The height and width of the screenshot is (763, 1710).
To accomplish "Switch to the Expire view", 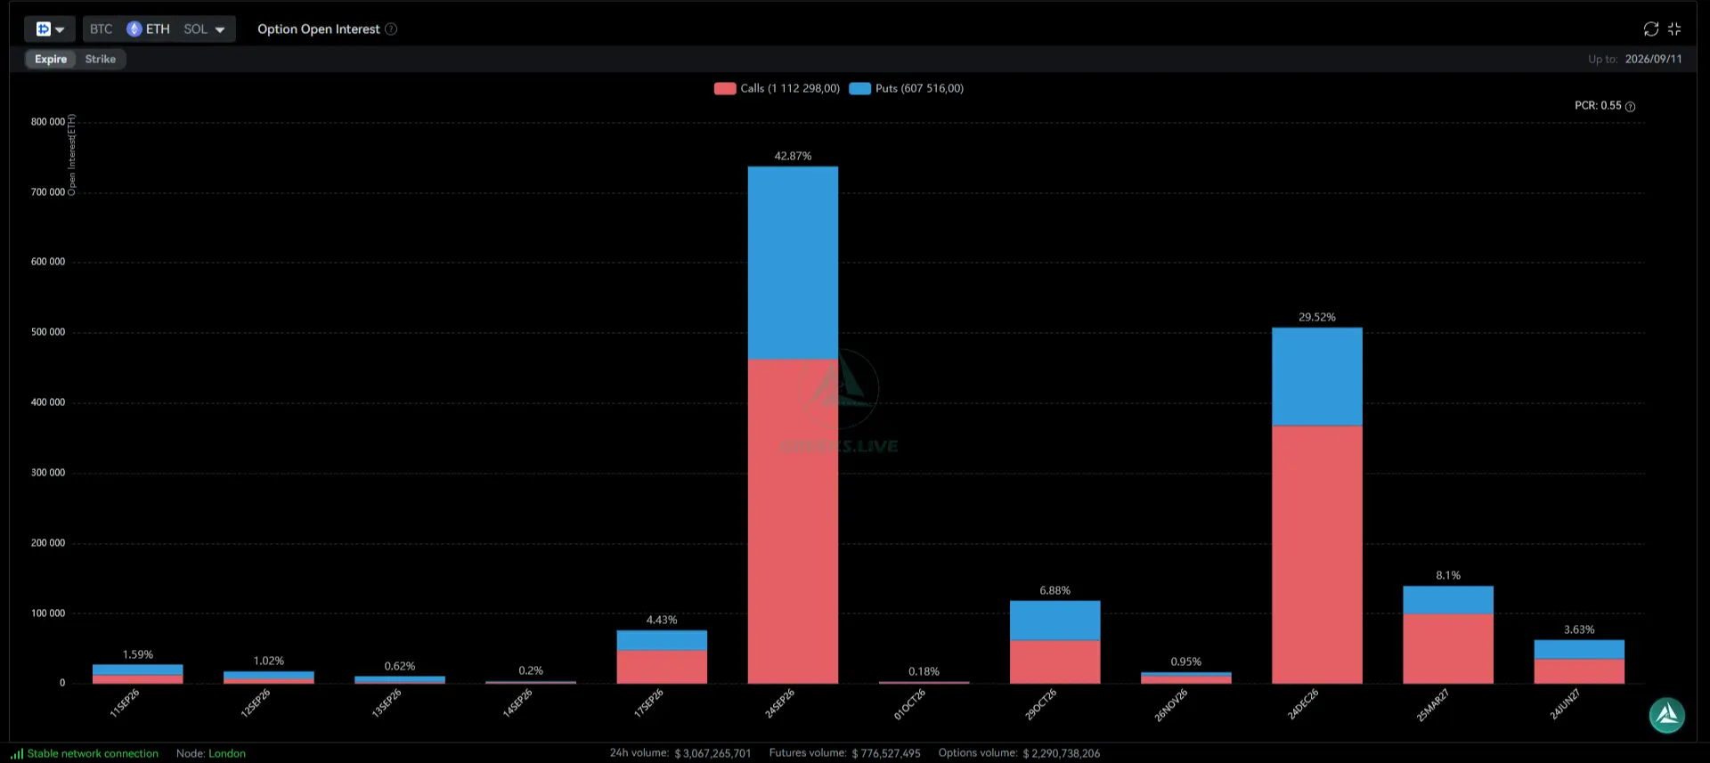I will click(x=51, y=59).
